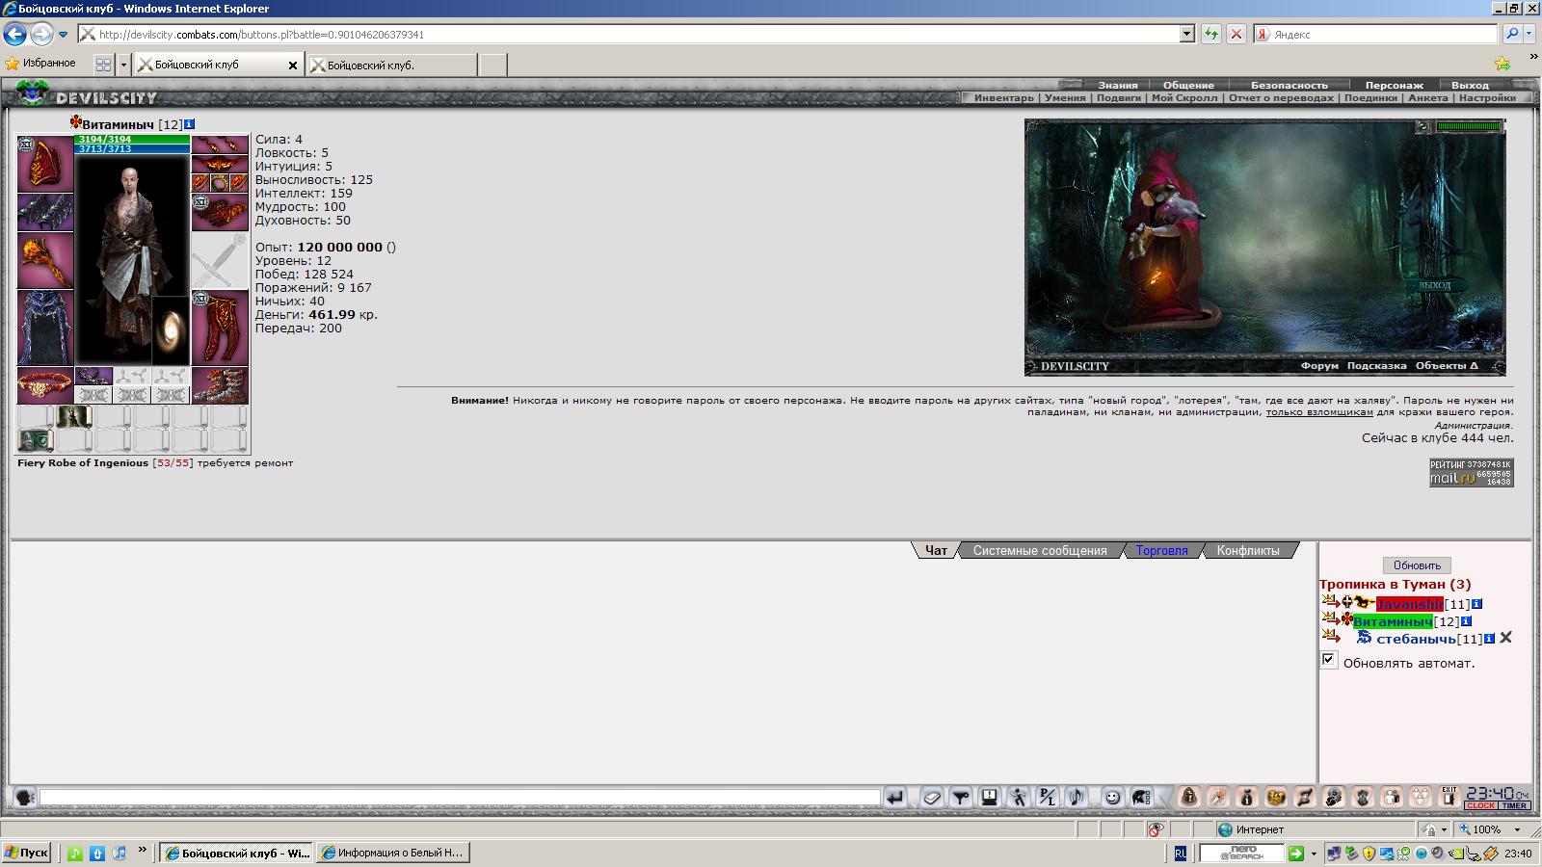Click the face icon left of chat input
Viewport: 1542px width, 867px height.
click(25, 798)
